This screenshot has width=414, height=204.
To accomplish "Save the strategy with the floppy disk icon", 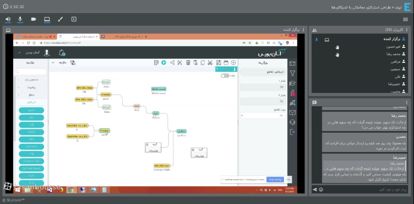I will pos(218,63).
